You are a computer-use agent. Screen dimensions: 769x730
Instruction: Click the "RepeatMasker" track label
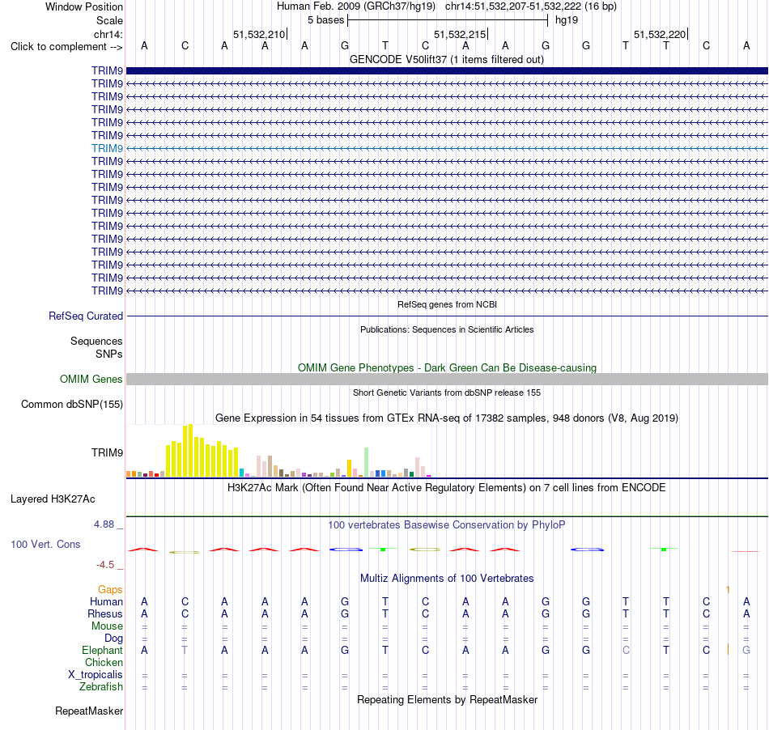(x=89, y=711)
